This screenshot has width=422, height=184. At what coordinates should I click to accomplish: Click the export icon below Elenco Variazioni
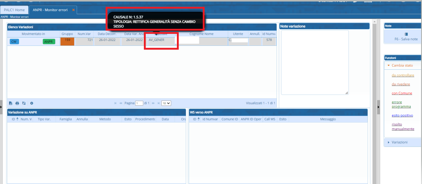pos(11,103)
